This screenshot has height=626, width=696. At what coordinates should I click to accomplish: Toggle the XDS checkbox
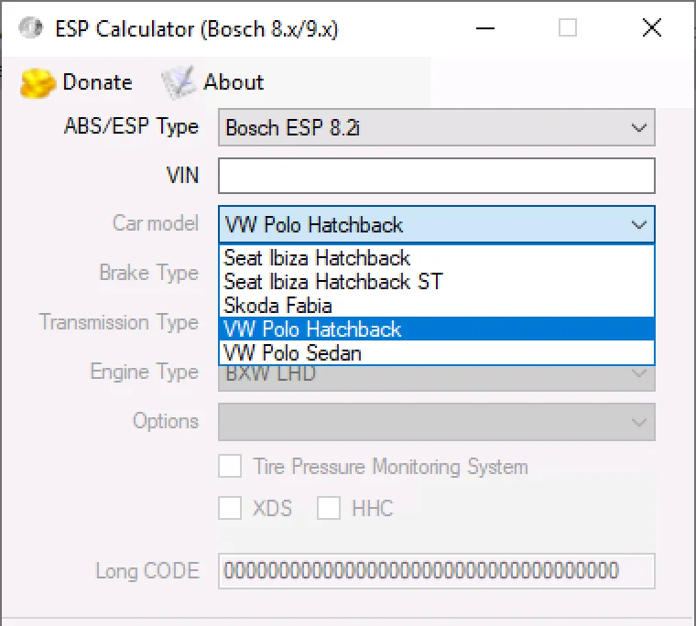pos(230,508)
